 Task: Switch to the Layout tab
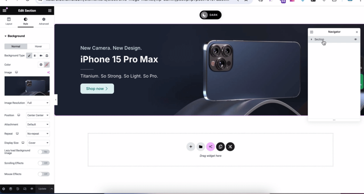9,21
